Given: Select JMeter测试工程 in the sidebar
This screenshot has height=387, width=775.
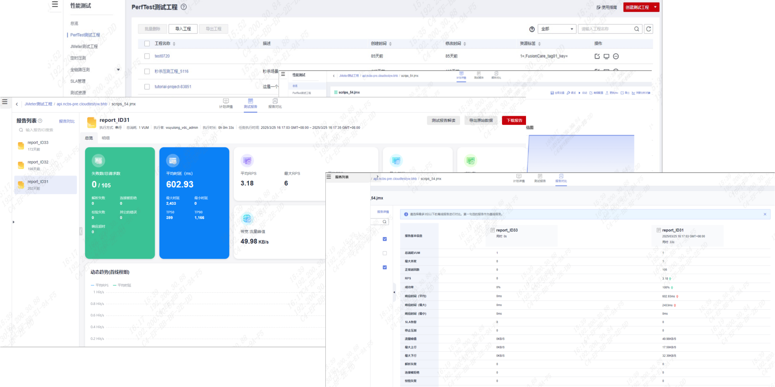Looking at the screenshot, I should click(x=84, y=47).
